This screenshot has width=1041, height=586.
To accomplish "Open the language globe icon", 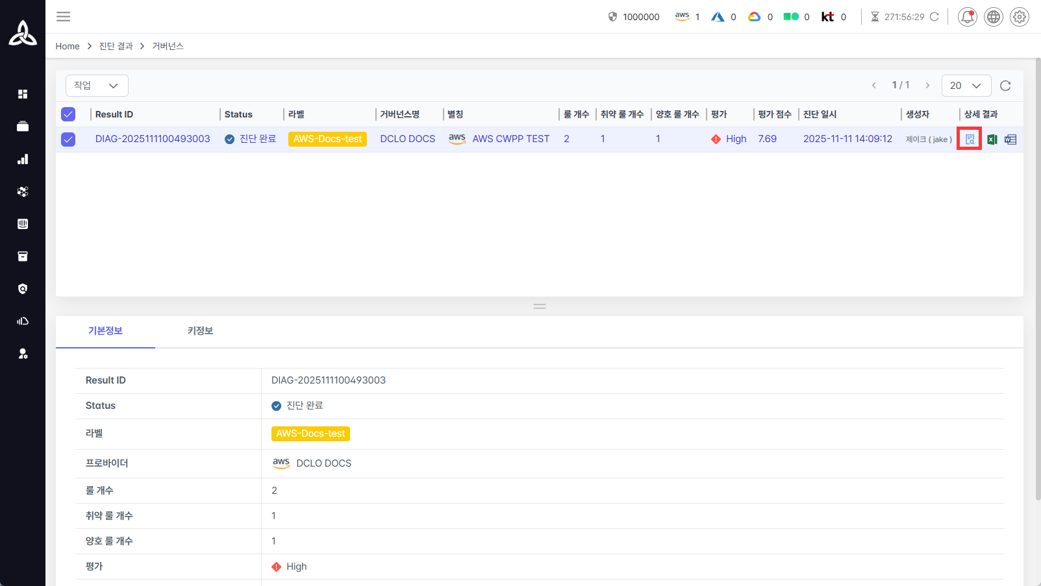I will [x=993, y=17].
